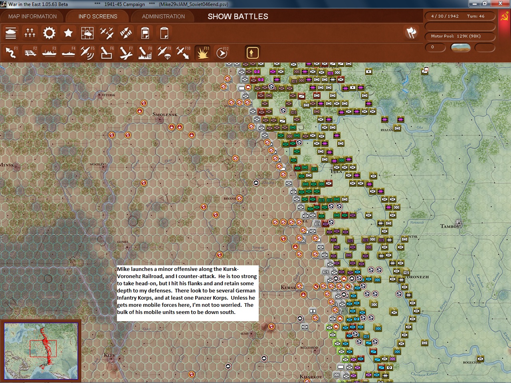Click the Vitebsk town label
Screen dimensions: 511x383
click(x=108, y=95)
